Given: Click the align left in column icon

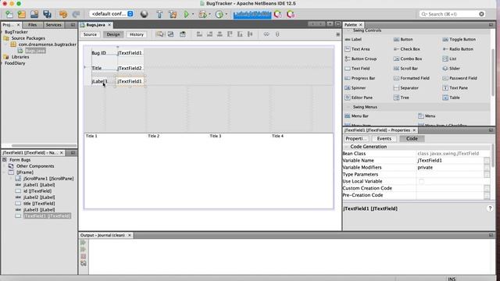Looking at the screenshot, I should [x=199, y=34].
